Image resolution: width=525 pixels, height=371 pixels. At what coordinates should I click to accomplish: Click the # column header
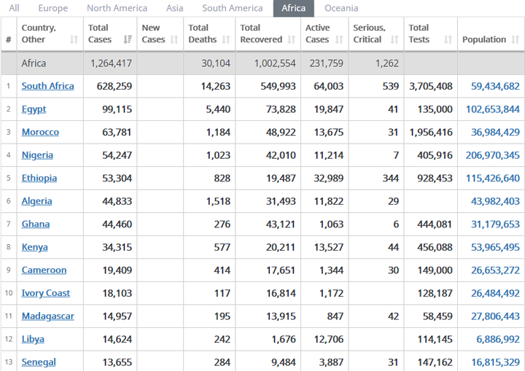click(9, 40)
